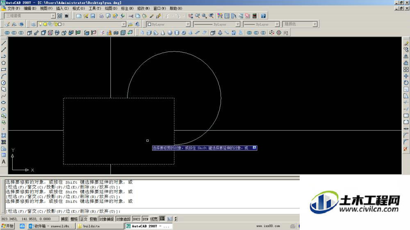Toggle 对象捕捉 object snap in status bar
Viewport: 410px width, 230px height.
pyautogui.click(x=107, y=219)
